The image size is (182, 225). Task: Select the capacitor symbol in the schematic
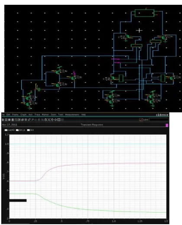(x=39, y=89)
